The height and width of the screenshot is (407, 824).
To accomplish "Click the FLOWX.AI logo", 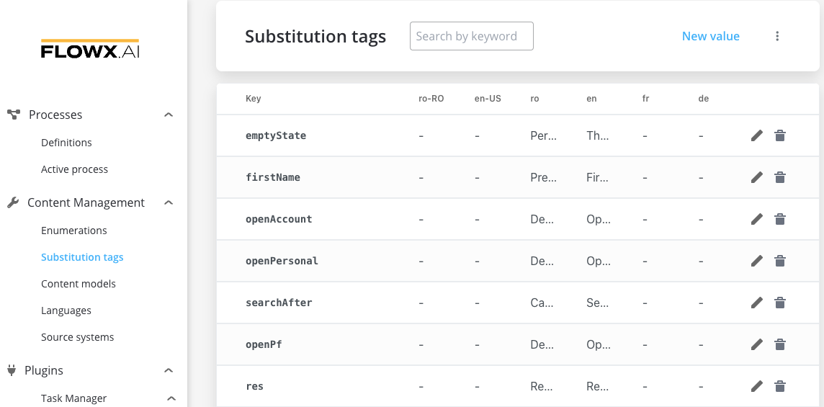I will [90, 48].
